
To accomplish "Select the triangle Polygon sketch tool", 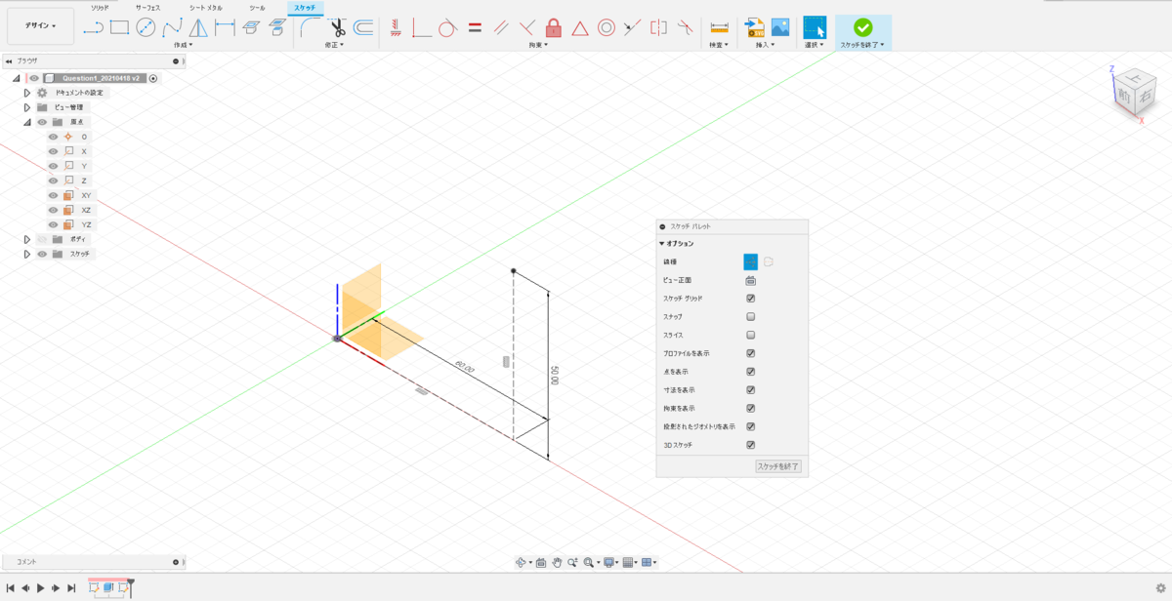I will tap(198, 27).
